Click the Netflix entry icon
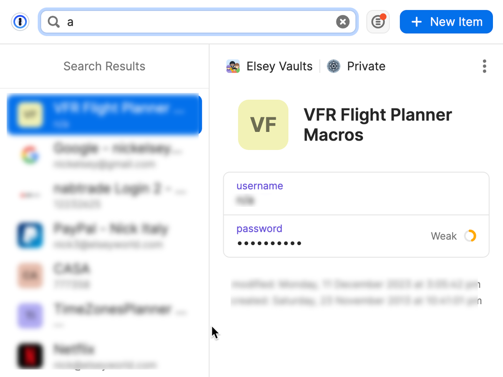503x377 pixels. pos(30,355)
